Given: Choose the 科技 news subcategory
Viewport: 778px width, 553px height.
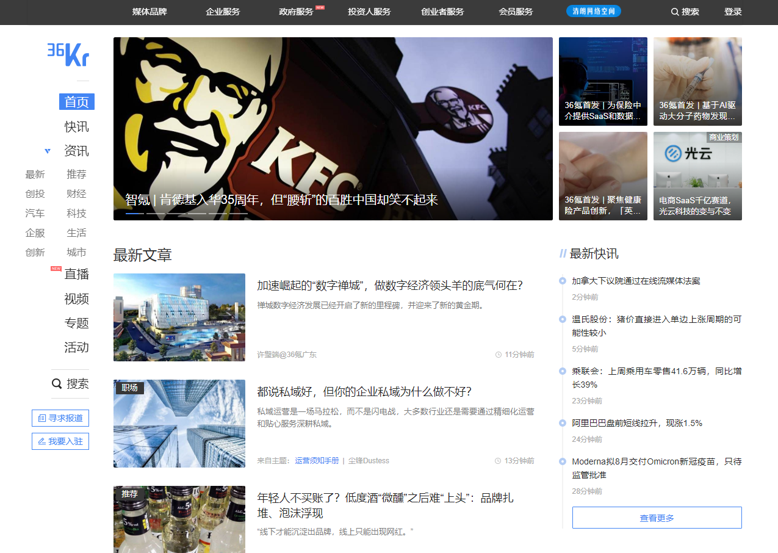Looking at the screenshot, I should (x=77, y=213).
